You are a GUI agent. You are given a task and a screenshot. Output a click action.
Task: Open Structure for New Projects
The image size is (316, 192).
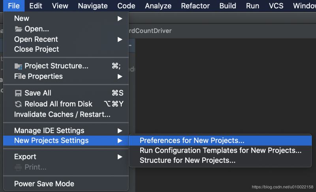[188, 160]
